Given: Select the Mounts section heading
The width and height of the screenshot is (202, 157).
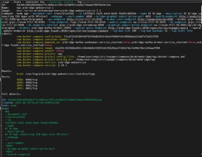Looking at the screenshot, I should pyautogui.click(x=7, y=70).
